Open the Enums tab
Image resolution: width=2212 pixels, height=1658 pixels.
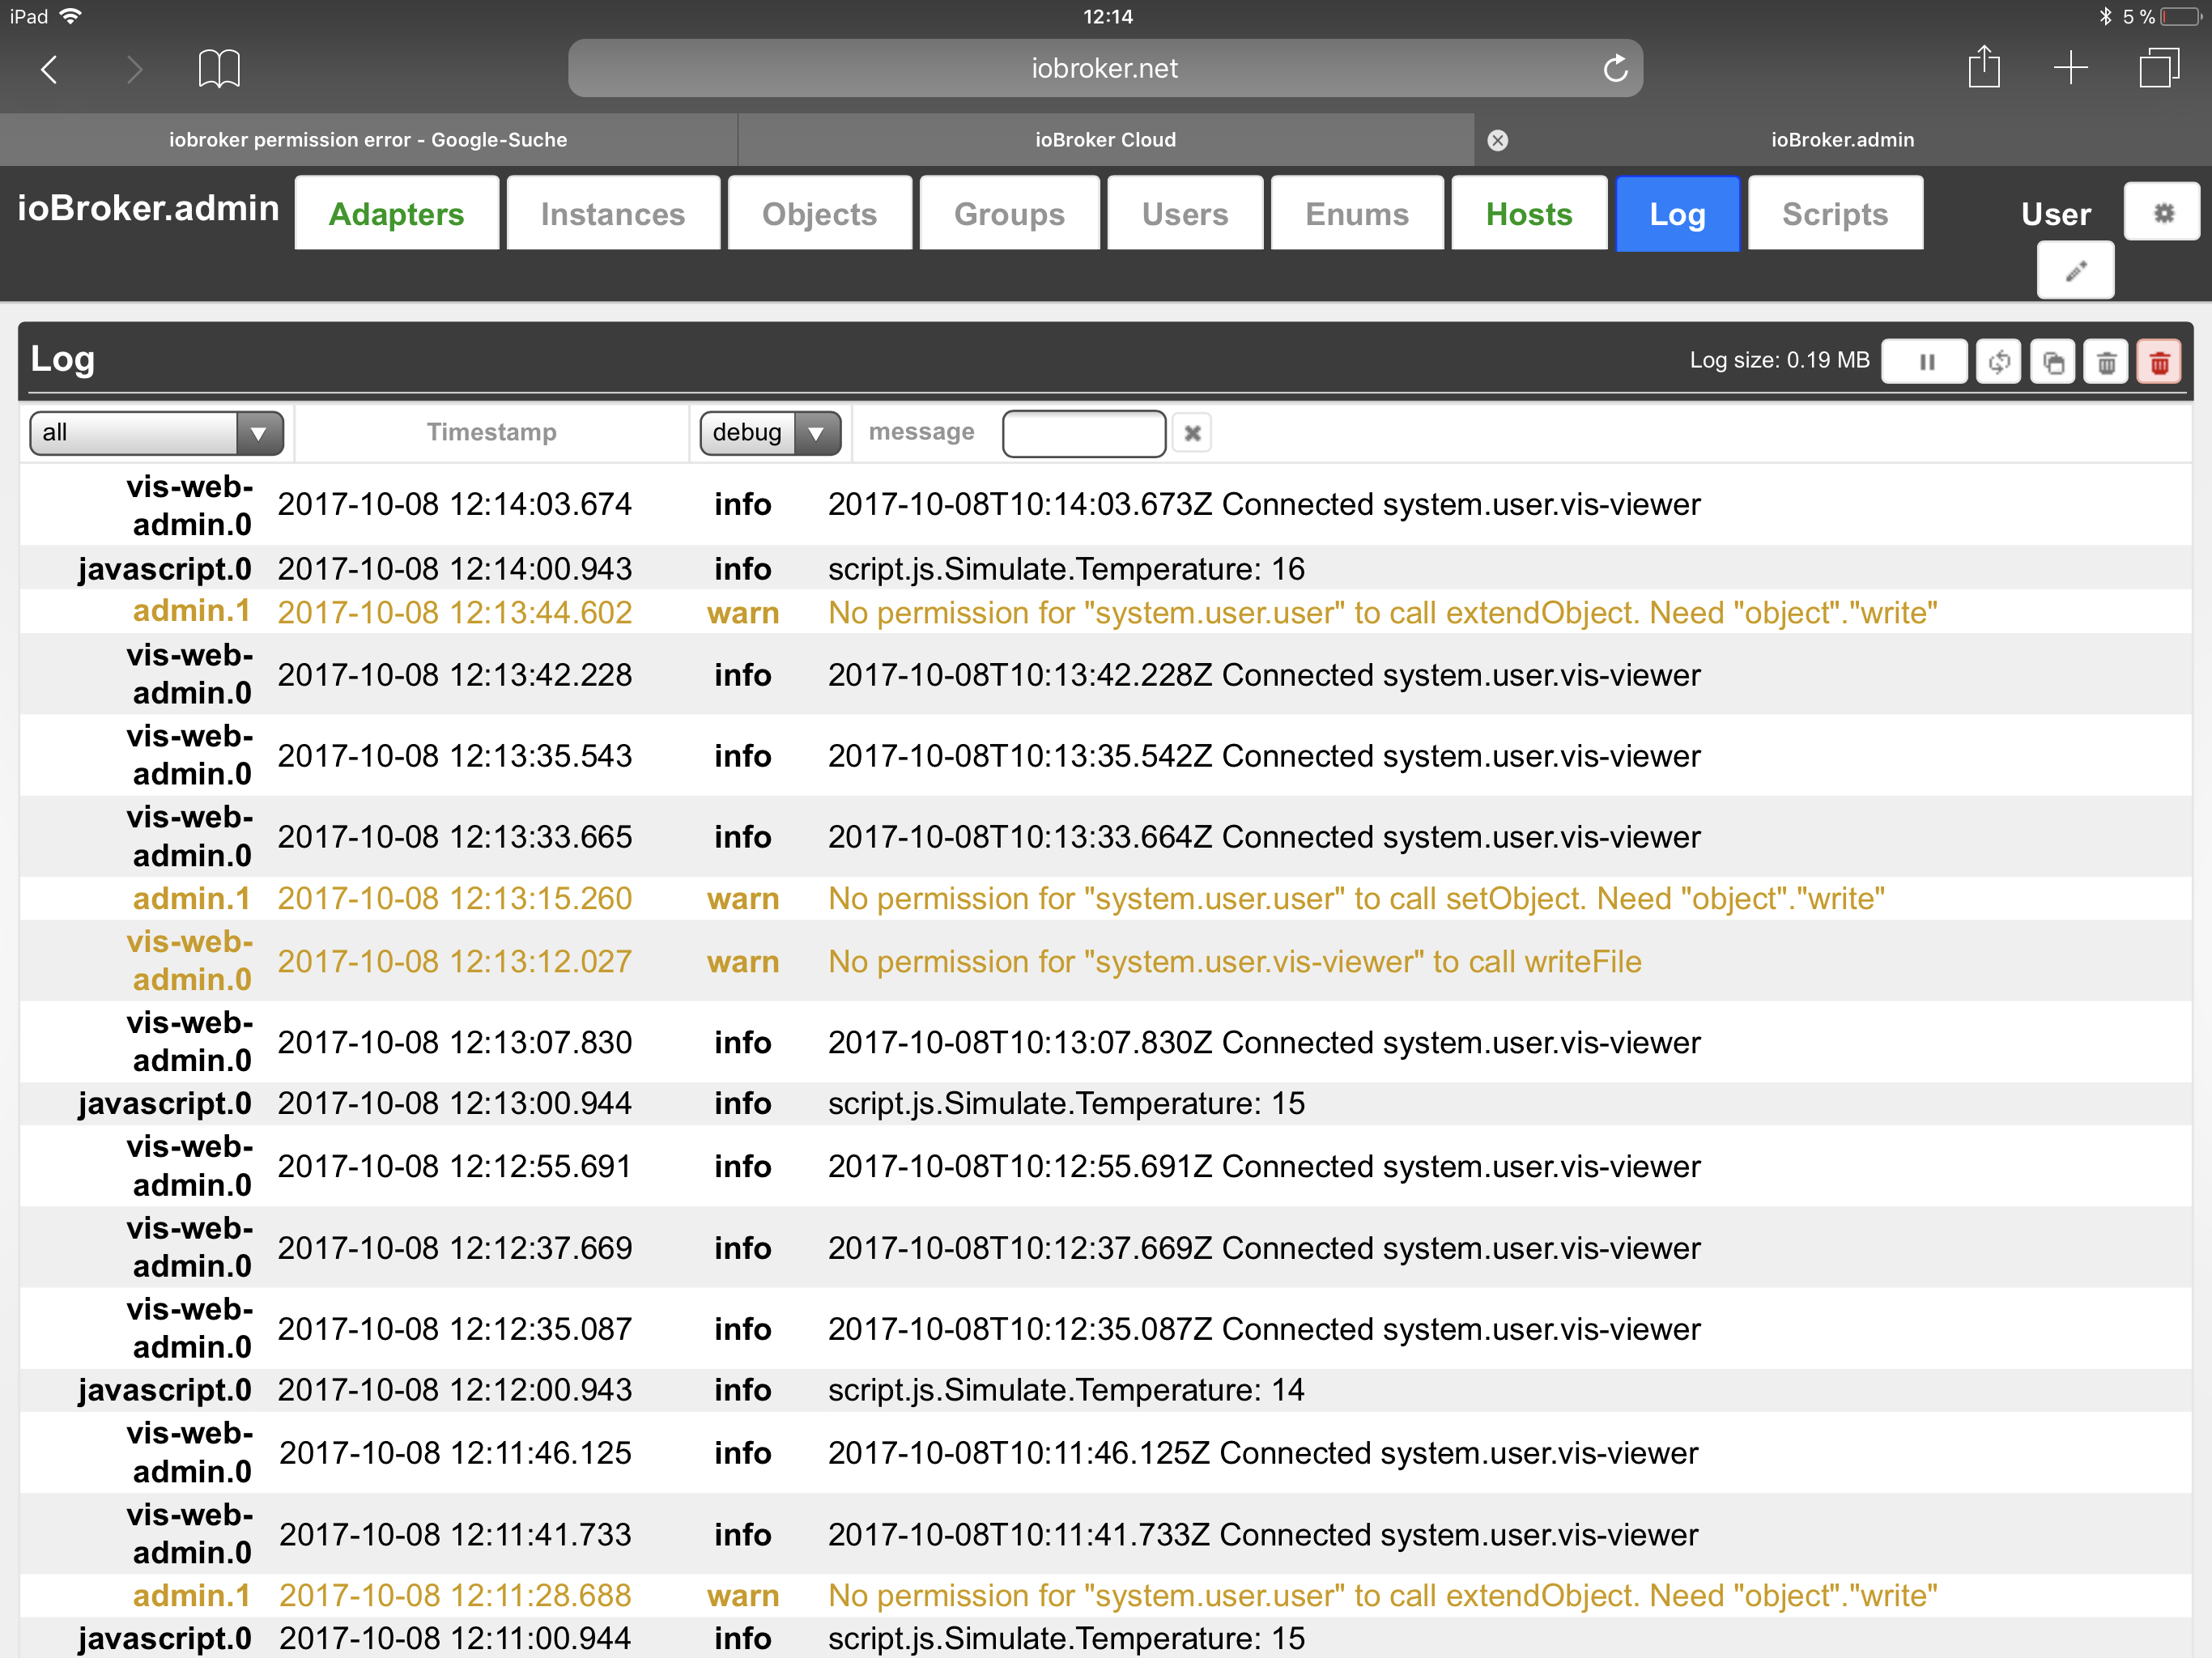click(1357, 213)
